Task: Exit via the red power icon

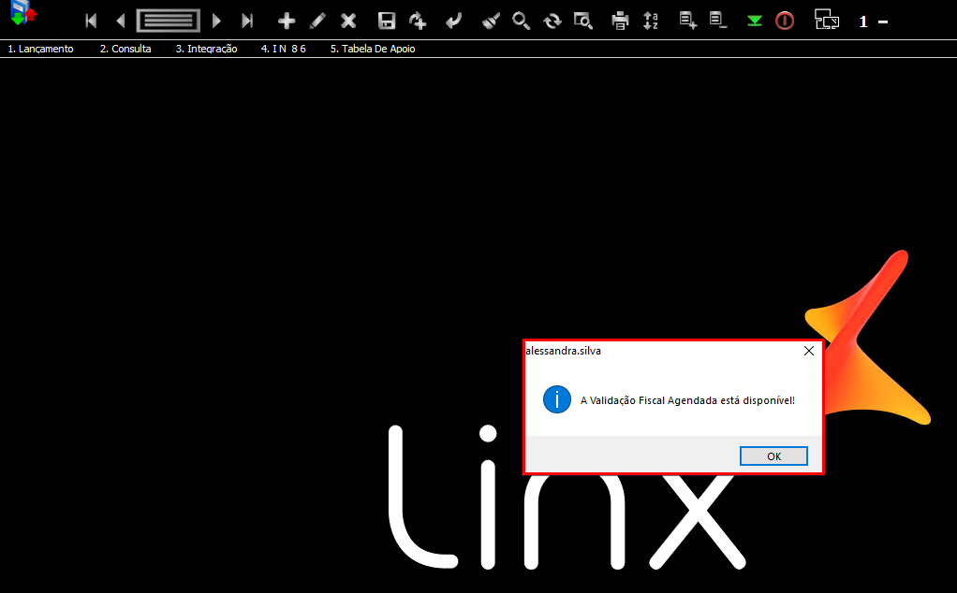Action: click(x=785, y=22)
